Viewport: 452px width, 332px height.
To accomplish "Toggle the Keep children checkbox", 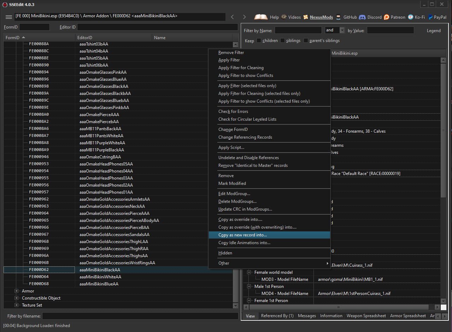I will pos(259,41).
